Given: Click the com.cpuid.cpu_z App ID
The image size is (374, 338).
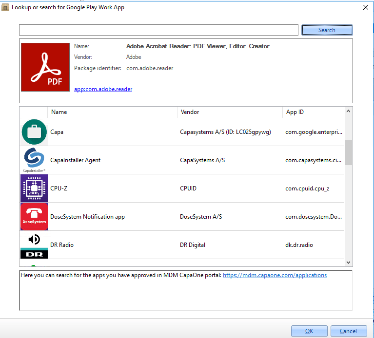Looking at the screenshot, I should pos(307,188).
